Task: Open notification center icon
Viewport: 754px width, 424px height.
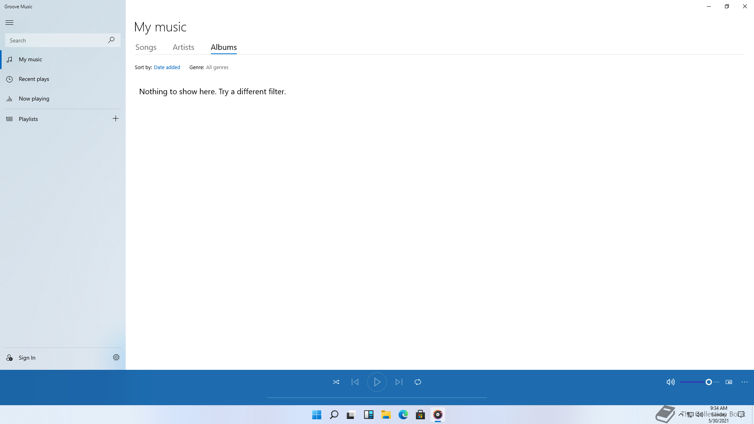Action: point(741,414)
